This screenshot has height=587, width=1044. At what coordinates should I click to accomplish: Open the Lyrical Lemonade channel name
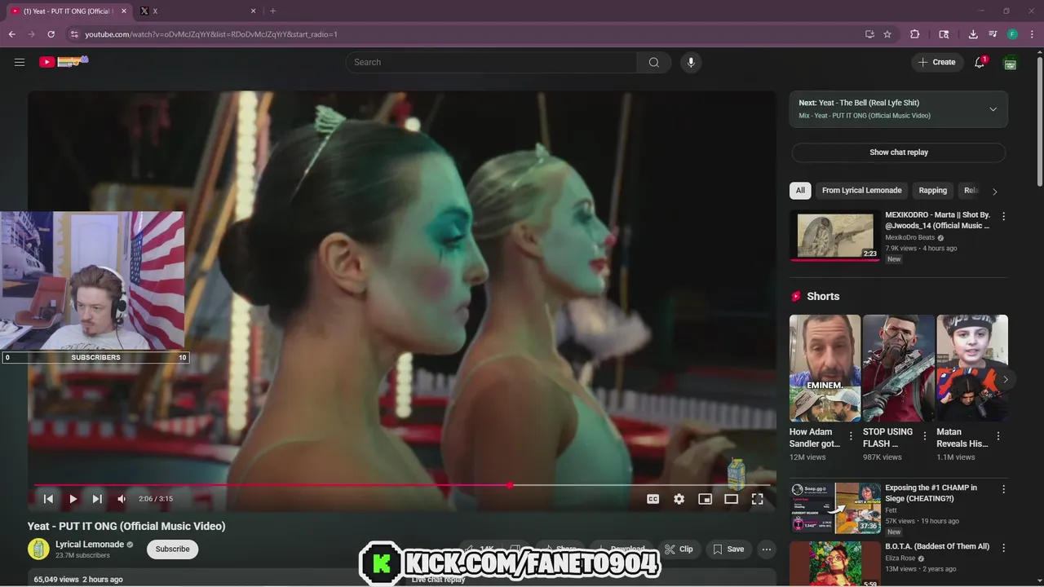(x=90, y=545)
